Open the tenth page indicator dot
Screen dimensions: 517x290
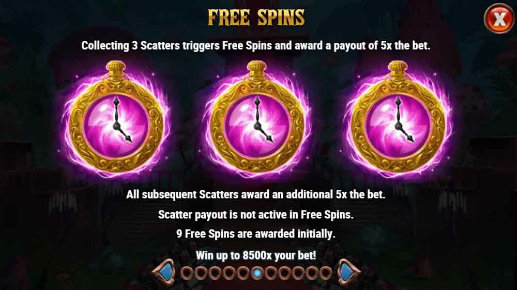point(312,273)
